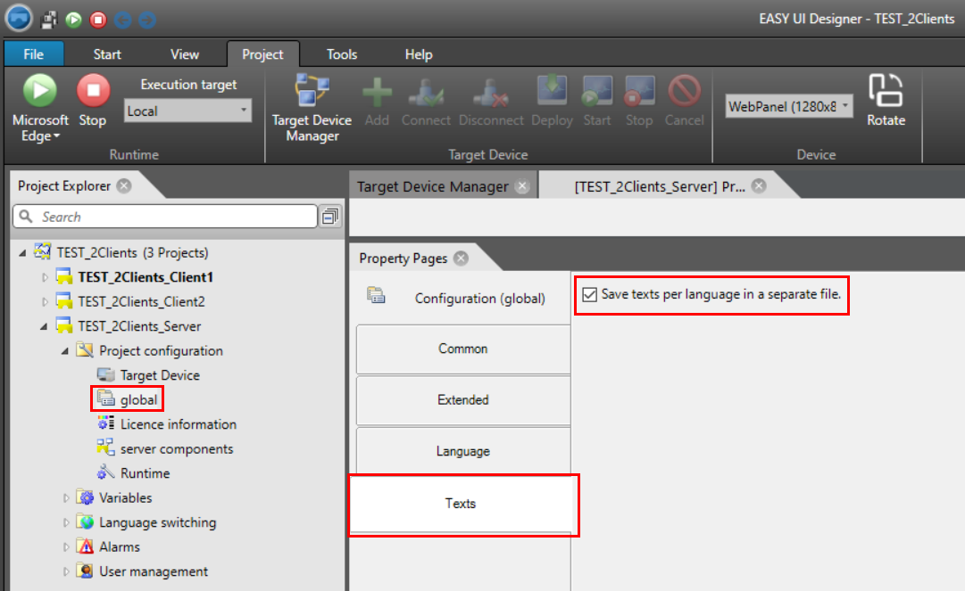Uncheck Save texts per language checkbox

coord(589,295)
